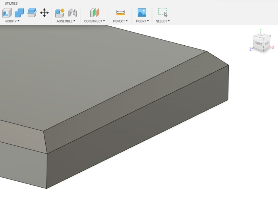
Task: Open the SELECT dropdown menu
Action: click(163, 21)
